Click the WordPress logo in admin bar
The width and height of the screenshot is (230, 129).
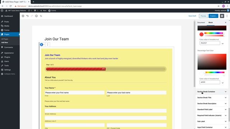2,10
